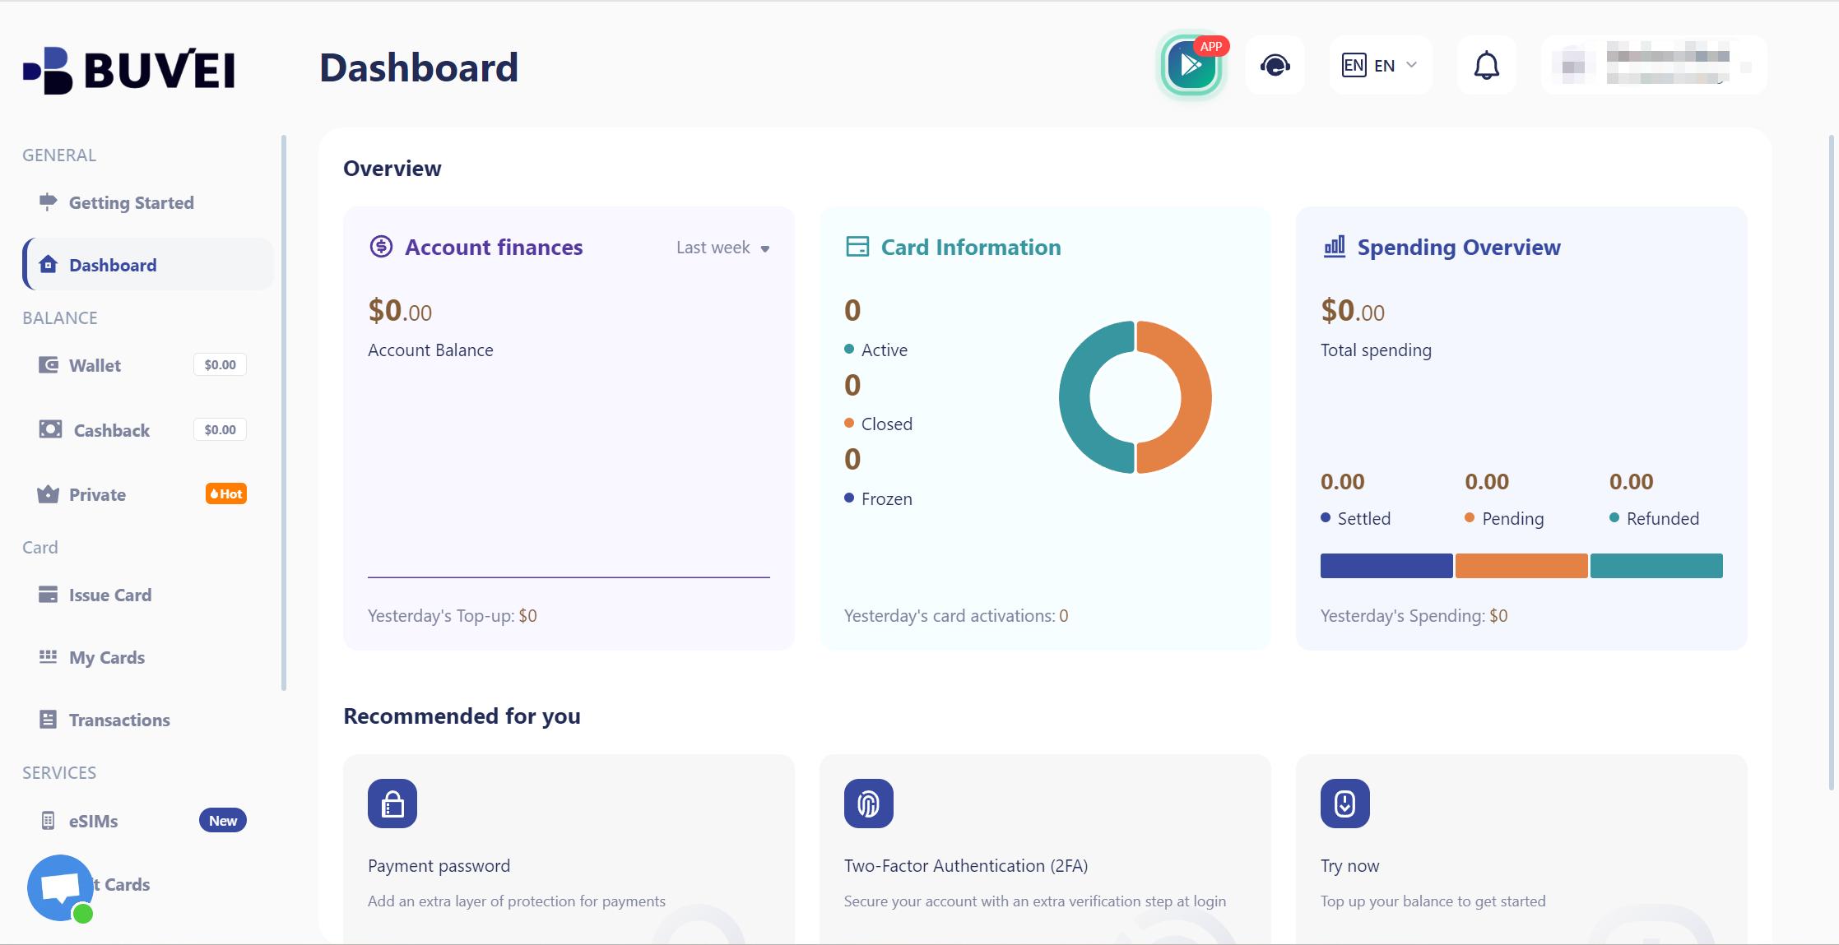Click the Account finances dollar icon

click(x=381, y=246)
